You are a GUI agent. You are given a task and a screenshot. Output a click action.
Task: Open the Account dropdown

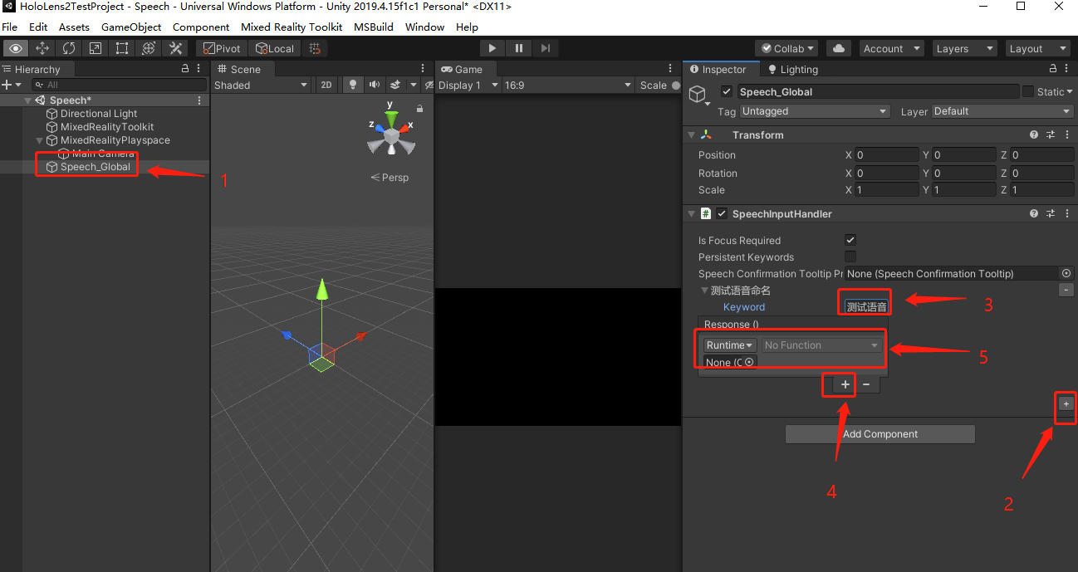click(891, 48)
